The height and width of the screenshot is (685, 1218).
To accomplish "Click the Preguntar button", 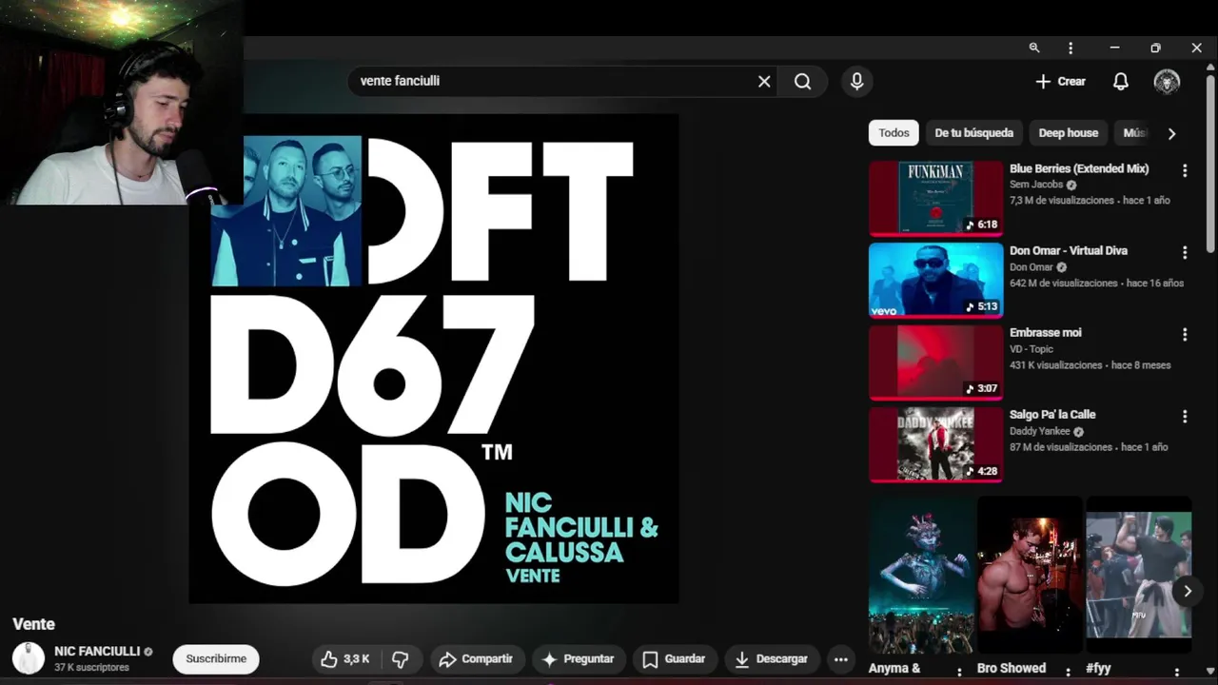I will (x=579, y=658).
